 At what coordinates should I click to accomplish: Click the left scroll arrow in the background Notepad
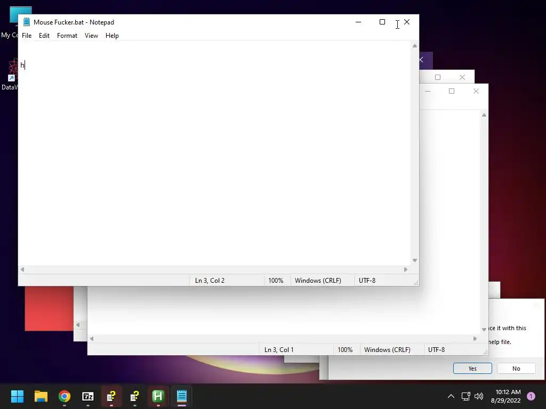92,338
